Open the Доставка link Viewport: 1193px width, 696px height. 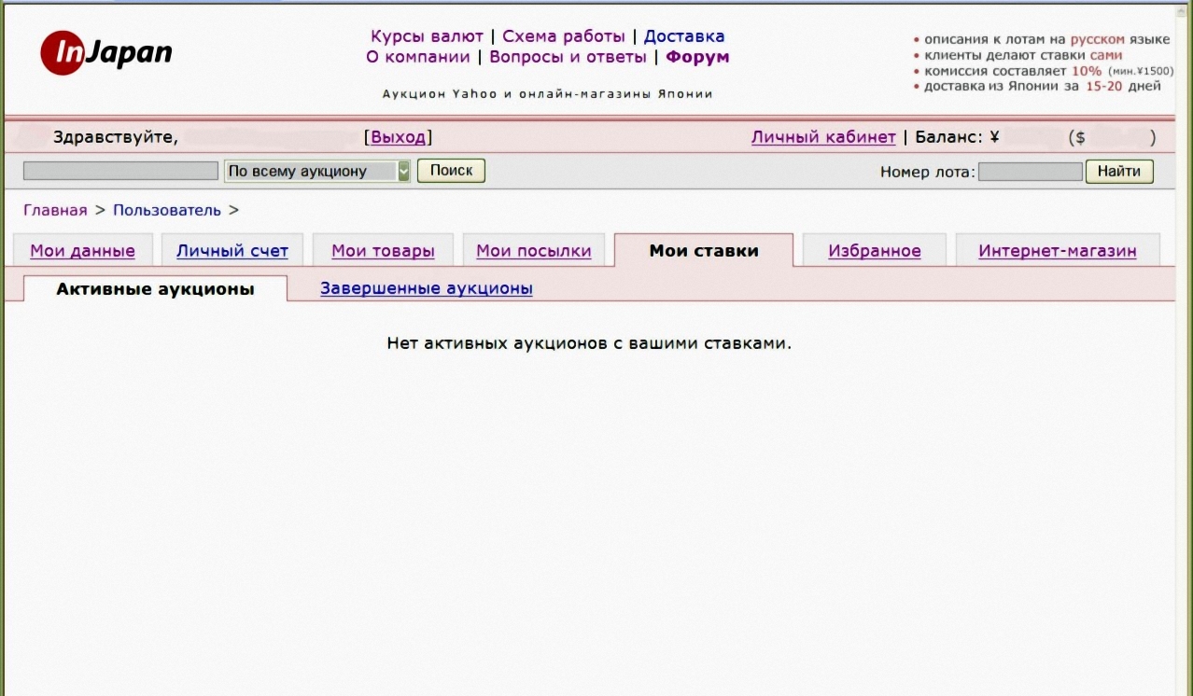[683, 36]
